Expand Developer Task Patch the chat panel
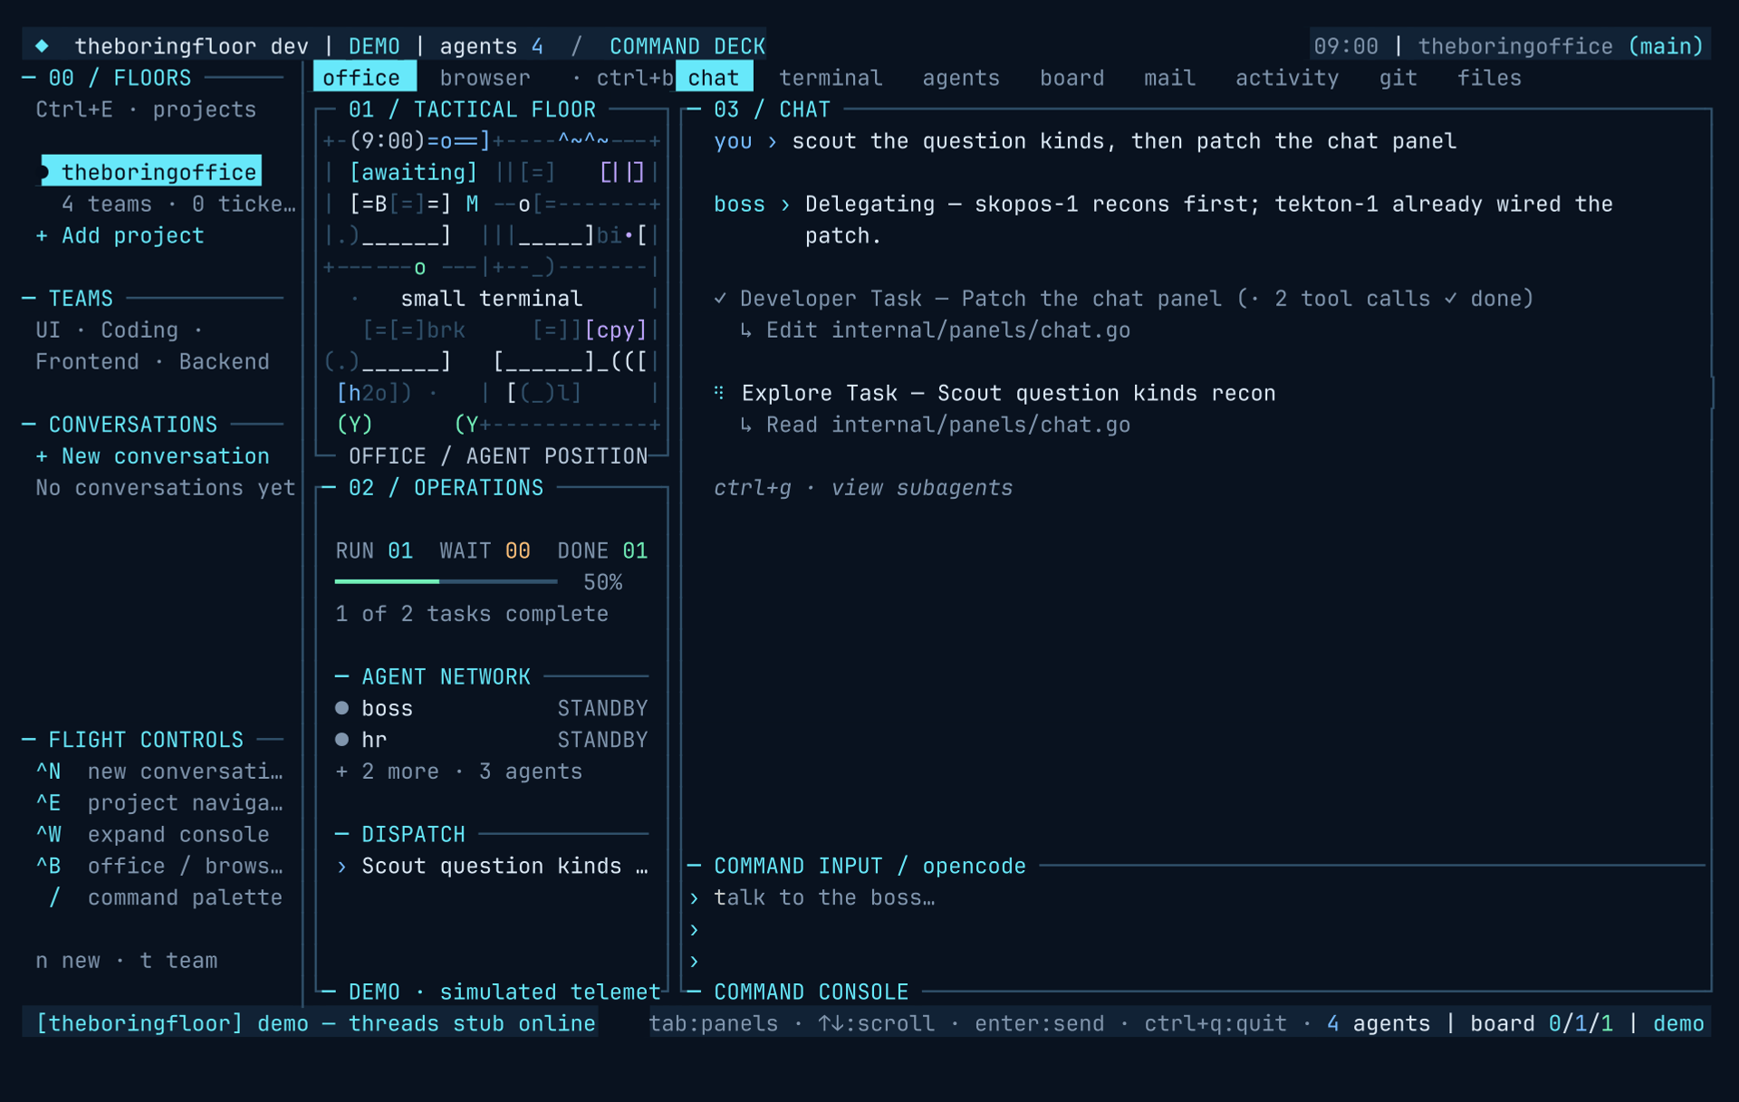 1123,299
